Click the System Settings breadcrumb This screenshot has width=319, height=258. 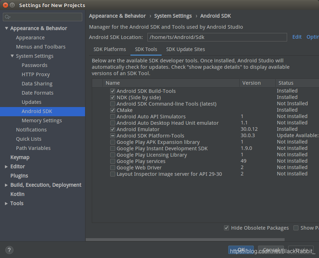click(x=173, y=16)
